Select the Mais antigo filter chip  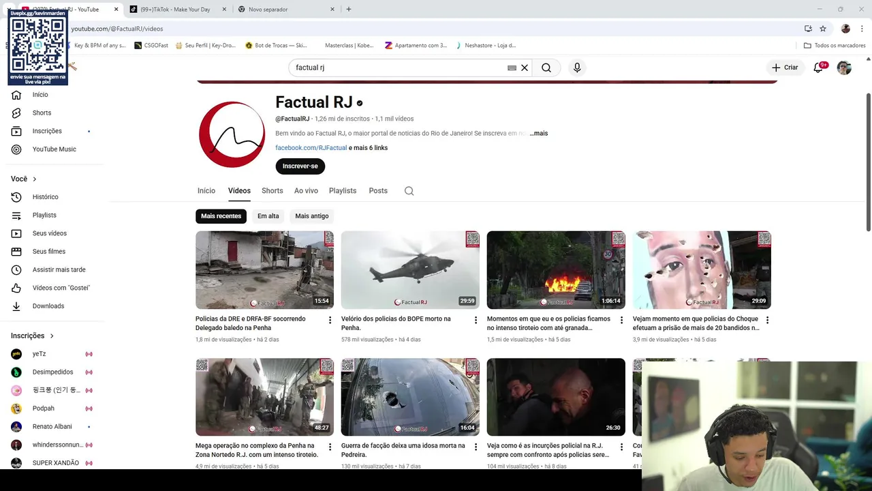[x=312, y=216]
